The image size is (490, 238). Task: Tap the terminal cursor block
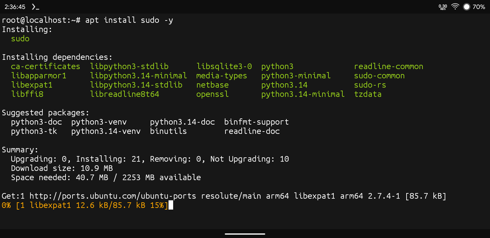[171, 205]
